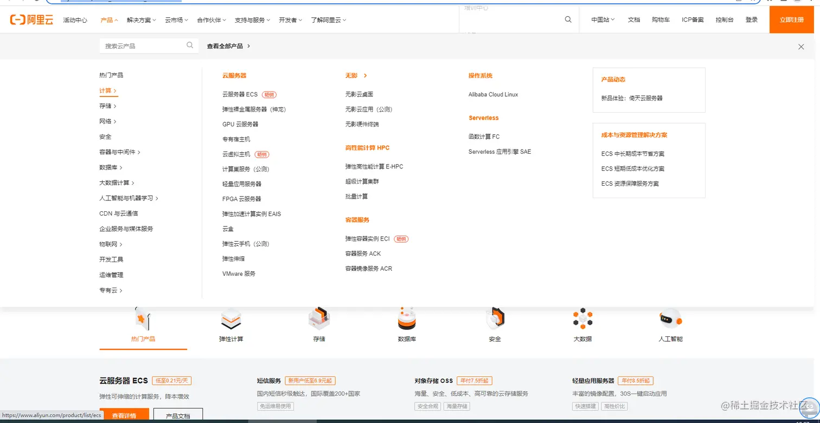Open FPGA 云服务器 product link

(x=242, y=199)
